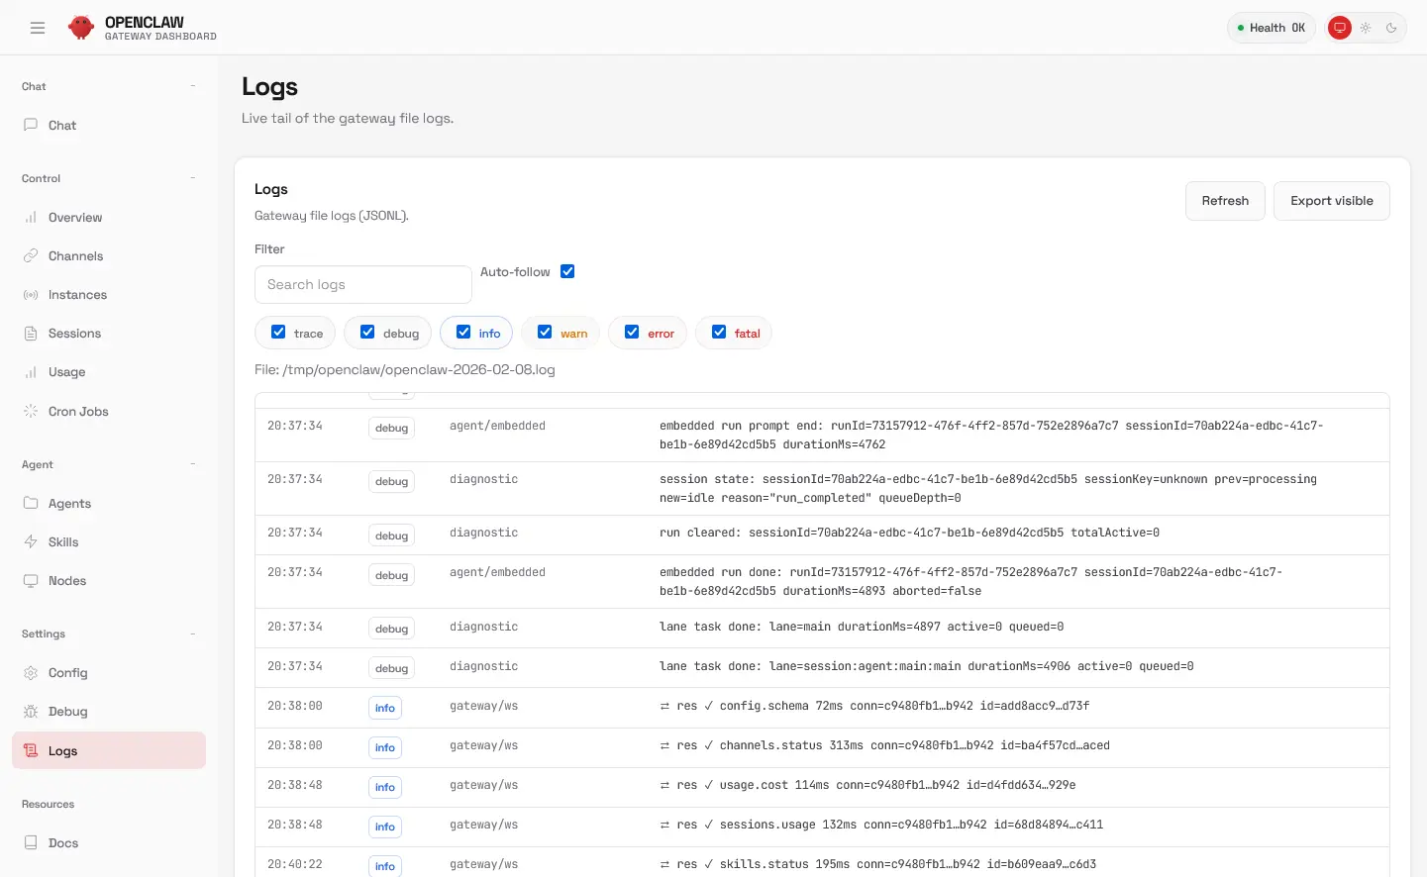Open the Debug settings page
1427x877 pixels.
(67, 712)
